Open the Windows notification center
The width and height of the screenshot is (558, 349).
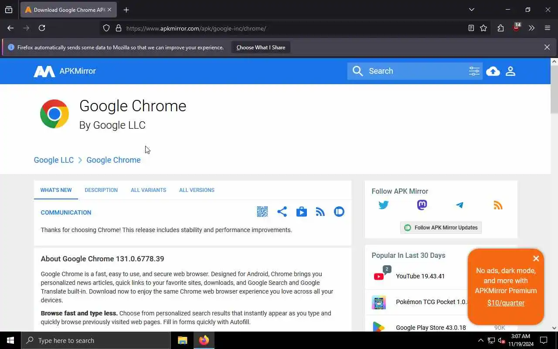tap(544, 340)
